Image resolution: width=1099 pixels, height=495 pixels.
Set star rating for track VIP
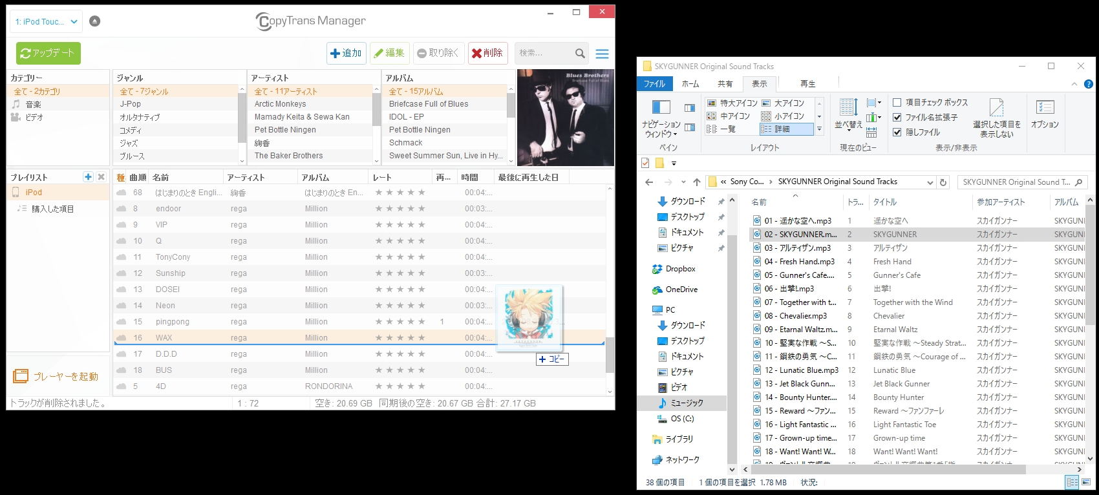(400, 225)
